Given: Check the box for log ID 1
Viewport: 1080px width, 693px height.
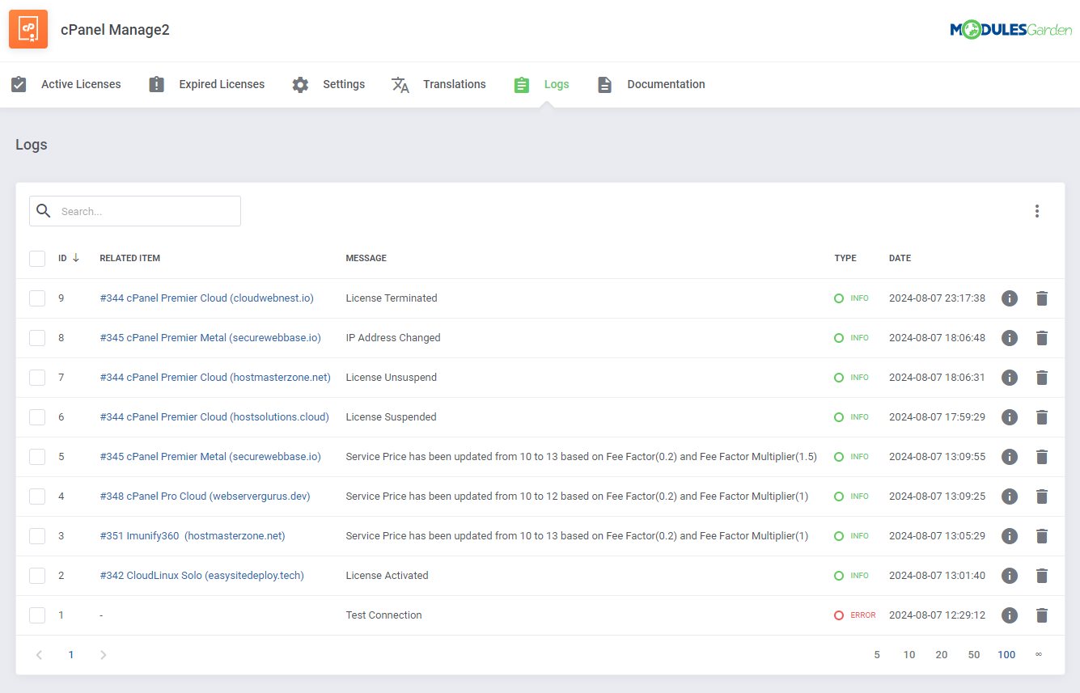Looking at the screenshot, I should click(x=37, y=615).
